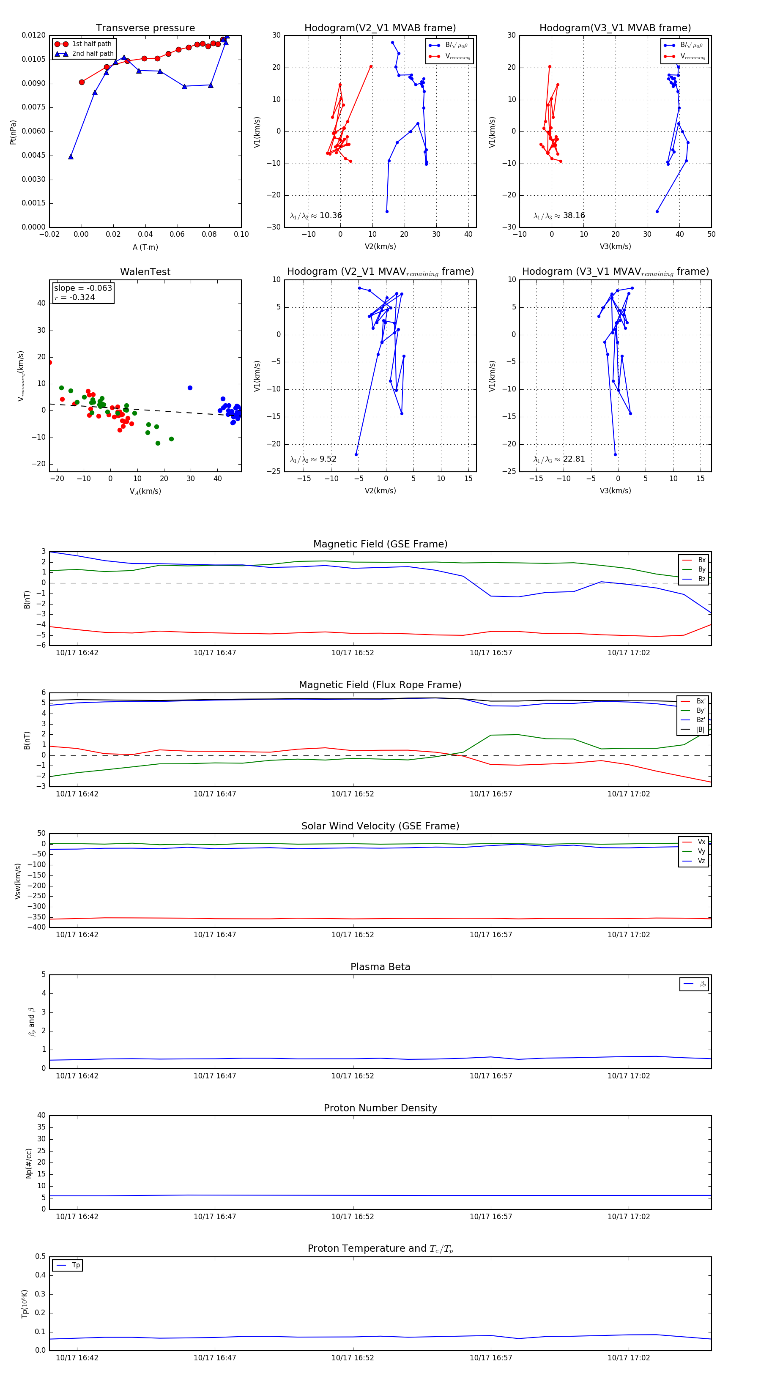Click the first red circle marker on transverse pressure

point(82,82)
